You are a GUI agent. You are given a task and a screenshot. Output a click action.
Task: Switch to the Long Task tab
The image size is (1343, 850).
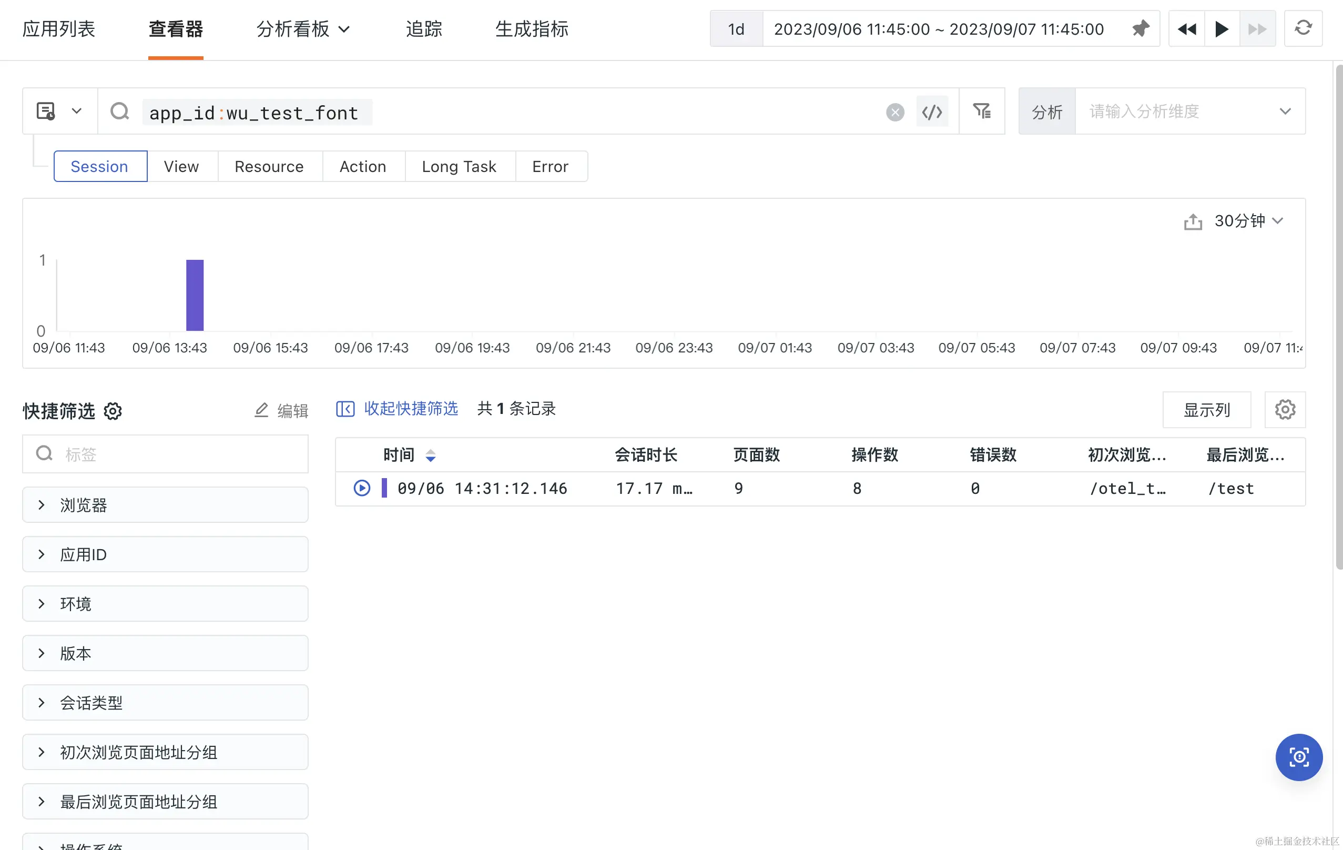pos(460,166)
